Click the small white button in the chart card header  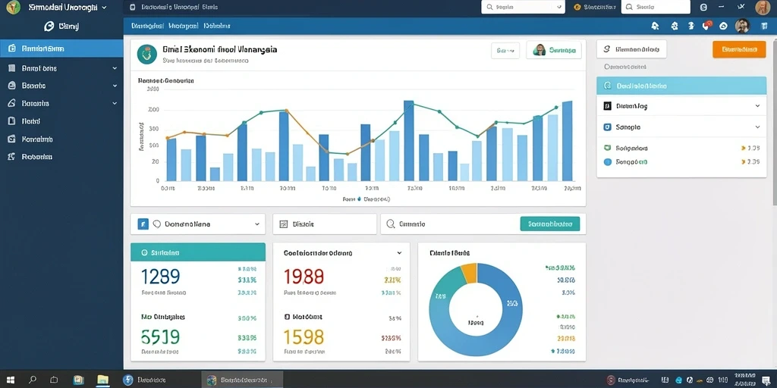(x=505, y=51)
